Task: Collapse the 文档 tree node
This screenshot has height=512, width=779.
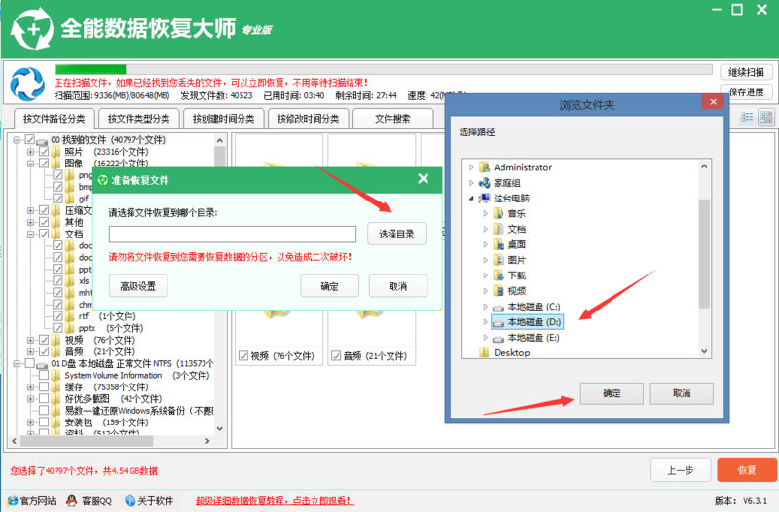Action: 30,234
